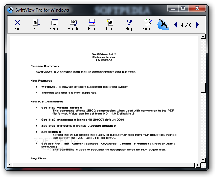Open a file with Open icon
This screenshot has height=178, width=216.
click(x=111, y=25)
